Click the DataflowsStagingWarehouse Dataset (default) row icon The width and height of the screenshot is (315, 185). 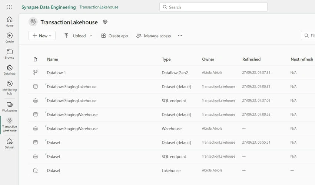[35, 114]
